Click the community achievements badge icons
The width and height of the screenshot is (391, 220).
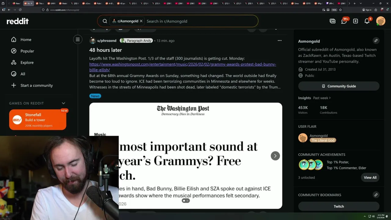click(311, 165)
